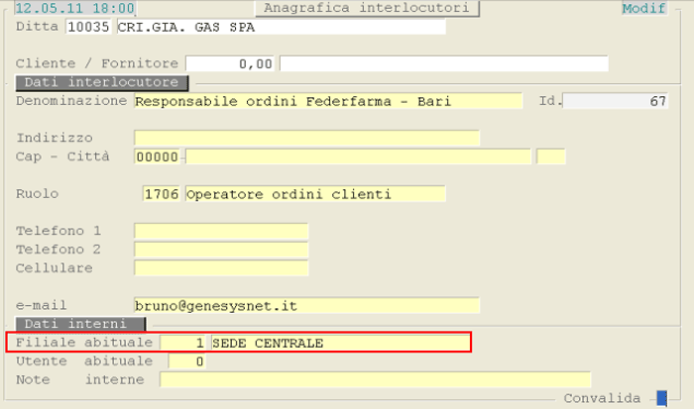This screenshot has width=694, height=409.
Task: Click the Cellulare input field
Action: coord(221,268)
